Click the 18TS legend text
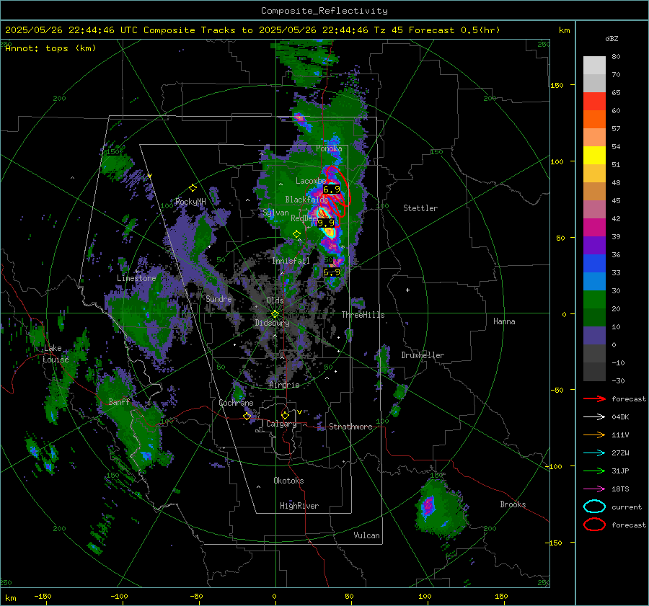 (620, 489)
